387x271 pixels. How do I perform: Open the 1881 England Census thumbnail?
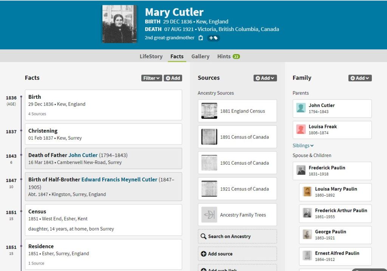click(209, 111)
